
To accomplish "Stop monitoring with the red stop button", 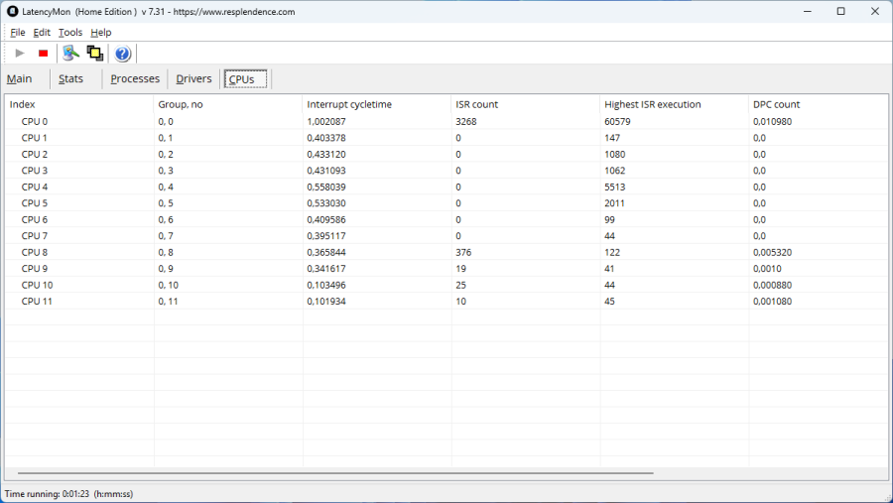I will coord(44,54).
